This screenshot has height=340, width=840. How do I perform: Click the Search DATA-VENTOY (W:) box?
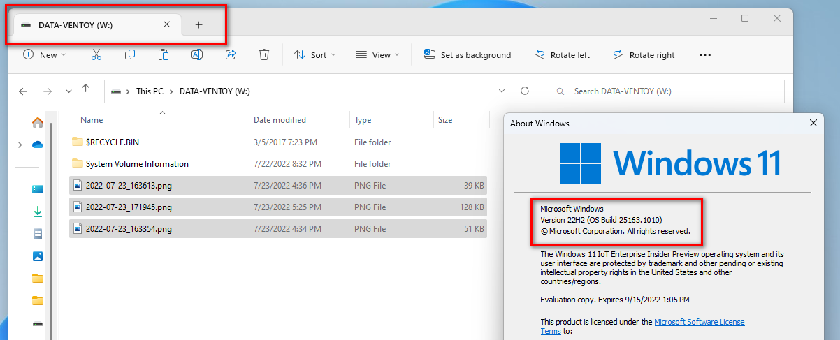click(665, 91)
